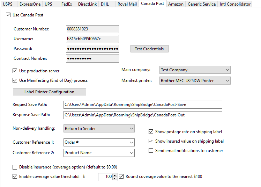Select the Contract Number field
This screenshot has width=261, height=187.
click(x=92, y=59)
